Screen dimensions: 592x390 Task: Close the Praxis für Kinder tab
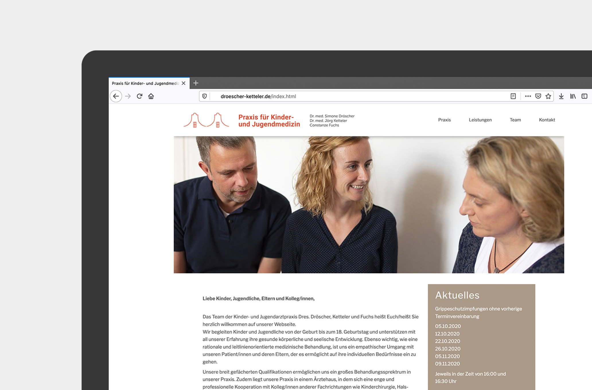[184, 83]
